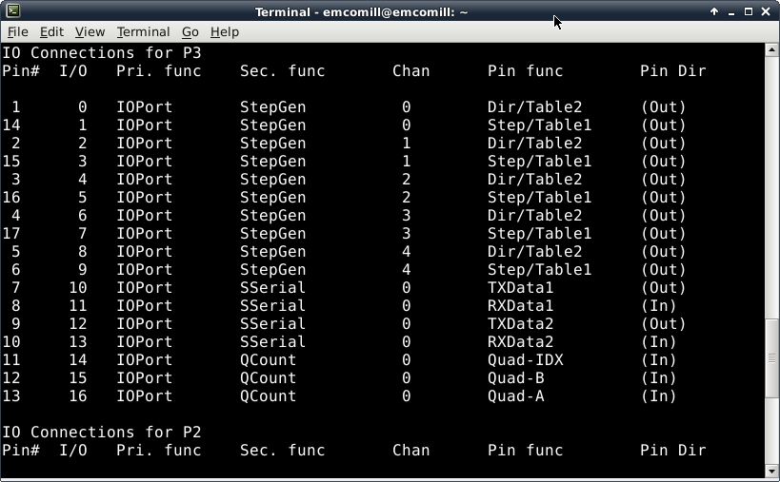Open the Terminal menu

(143, 31)
